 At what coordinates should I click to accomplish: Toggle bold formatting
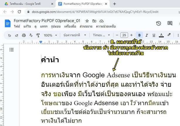(140, 35)
